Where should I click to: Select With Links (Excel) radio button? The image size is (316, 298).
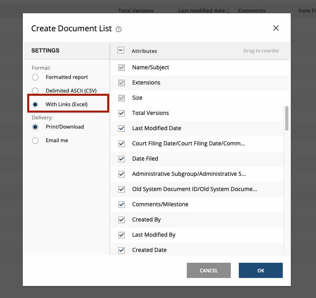pos(35,105)
